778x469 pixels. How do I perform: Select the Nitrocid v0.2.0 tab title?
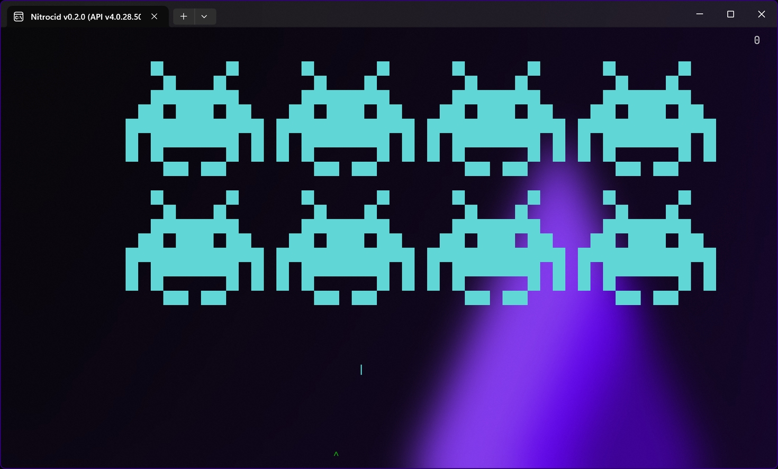(x=86, y=17)
